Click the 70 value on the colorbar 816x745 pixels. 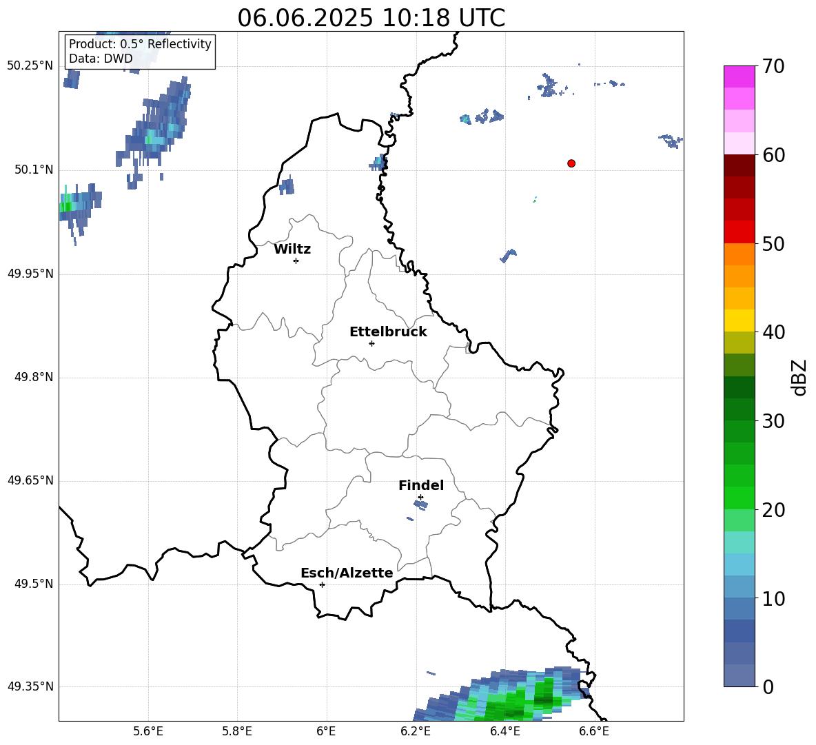coord(773,67)
